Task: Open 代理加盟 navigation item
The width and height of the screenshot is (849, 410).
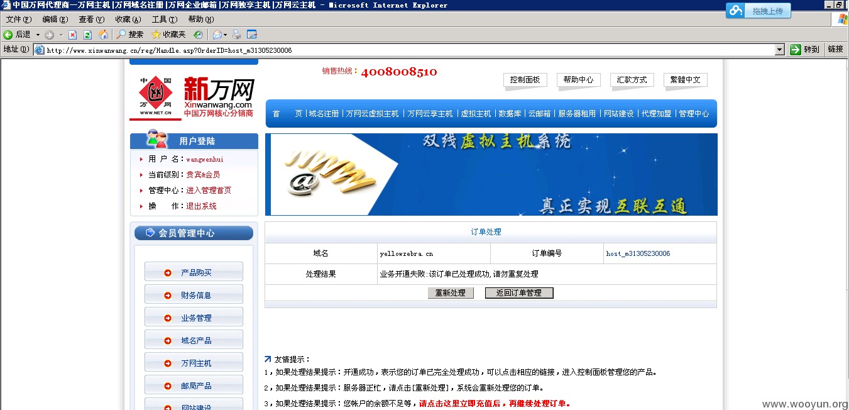Action: pyautogui.click(x=656, y=114)
